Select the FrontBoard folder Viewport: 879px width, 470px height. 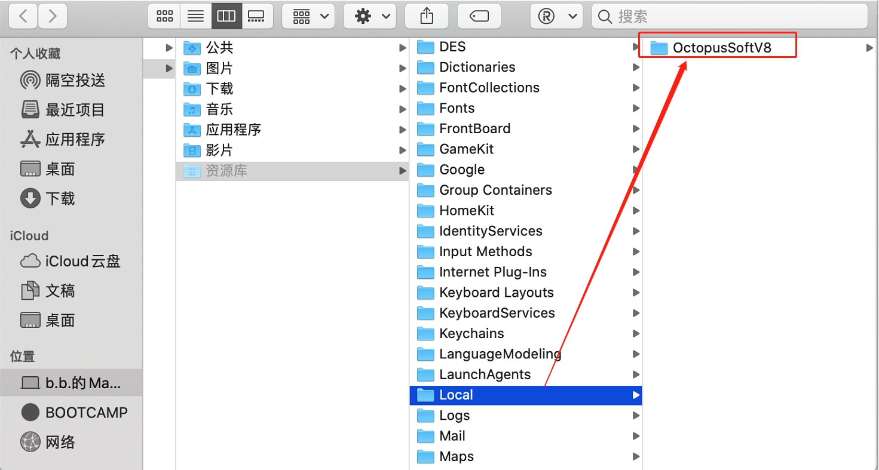click(526, 128)
